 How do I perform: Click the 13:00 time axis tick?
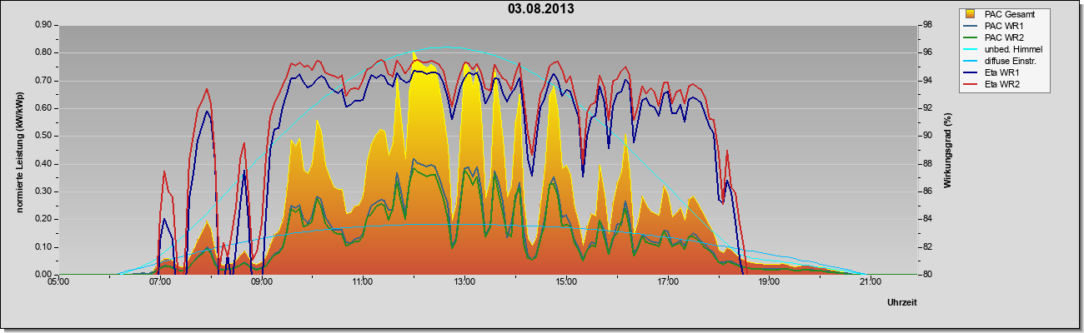click(x=464, y=281)
